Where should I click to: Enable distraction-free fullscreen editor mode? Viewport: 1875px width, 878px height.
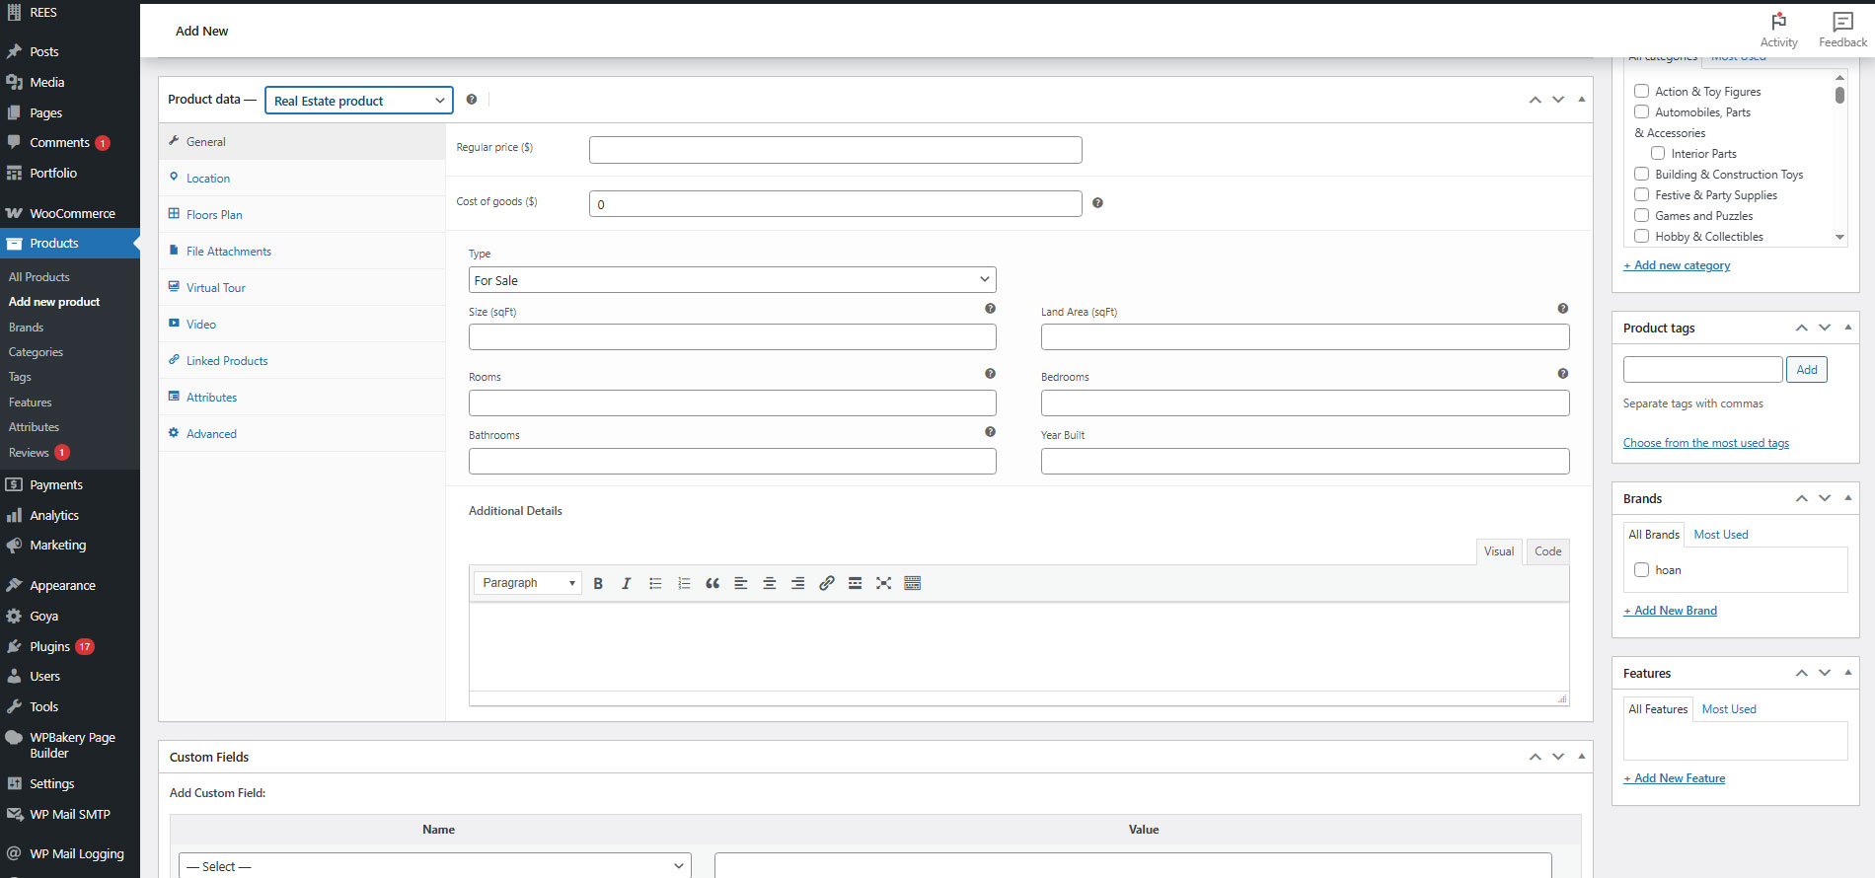(x=884, y=583)
